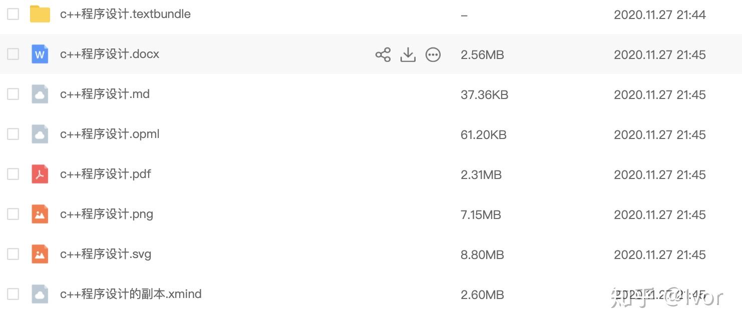Click the orange svg image file icon
Image resolution: width=742 pixels, height=327 pixels.
40,254
